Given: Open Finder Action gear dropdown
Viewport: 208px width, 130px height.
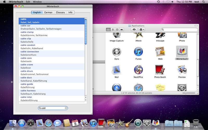Looking at the screenshot, I should point(142,29).
